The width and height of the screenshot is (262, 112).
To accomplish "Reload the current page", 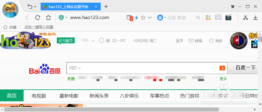I will (38, 18).
